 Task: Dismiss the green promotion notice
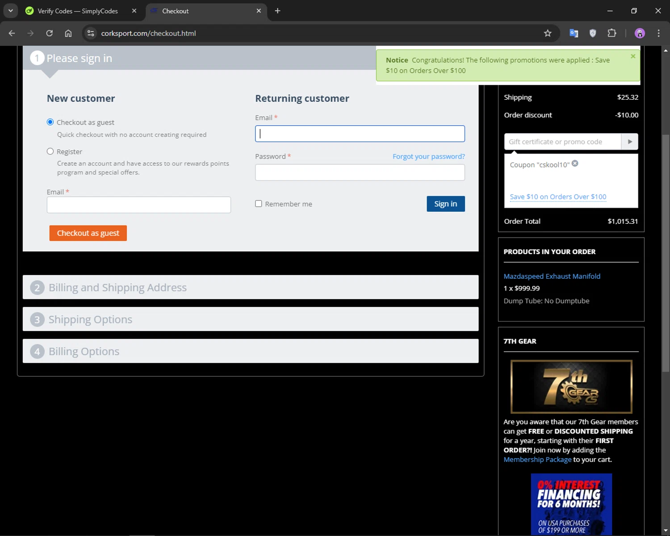pyautogui.click(x=633, y=56)
